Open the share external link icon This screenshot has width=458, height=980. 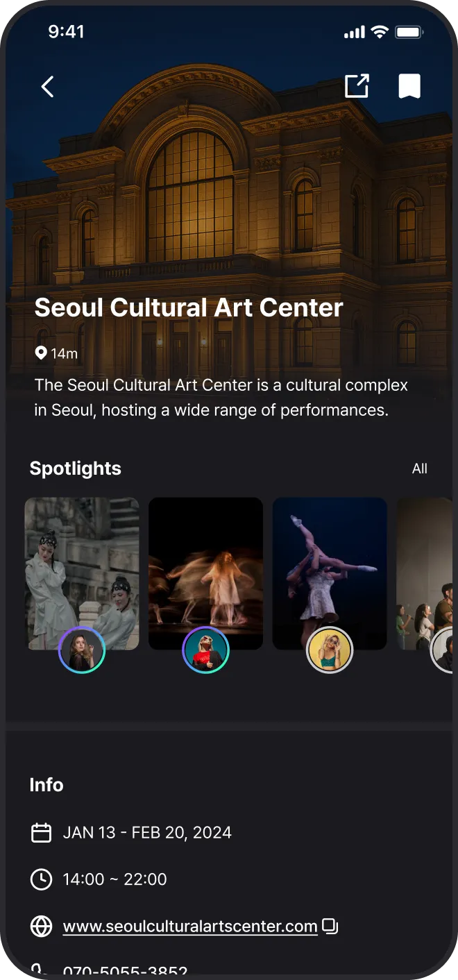[x=357, y=86]
